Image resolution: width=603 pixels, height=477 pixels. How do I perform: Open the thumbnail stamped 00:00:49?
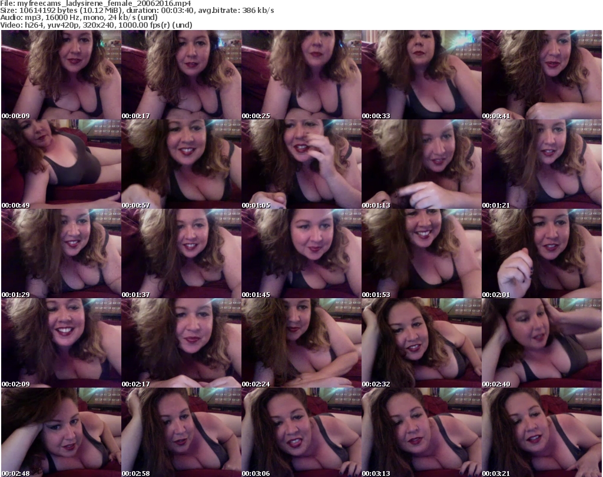click(61, 164)
